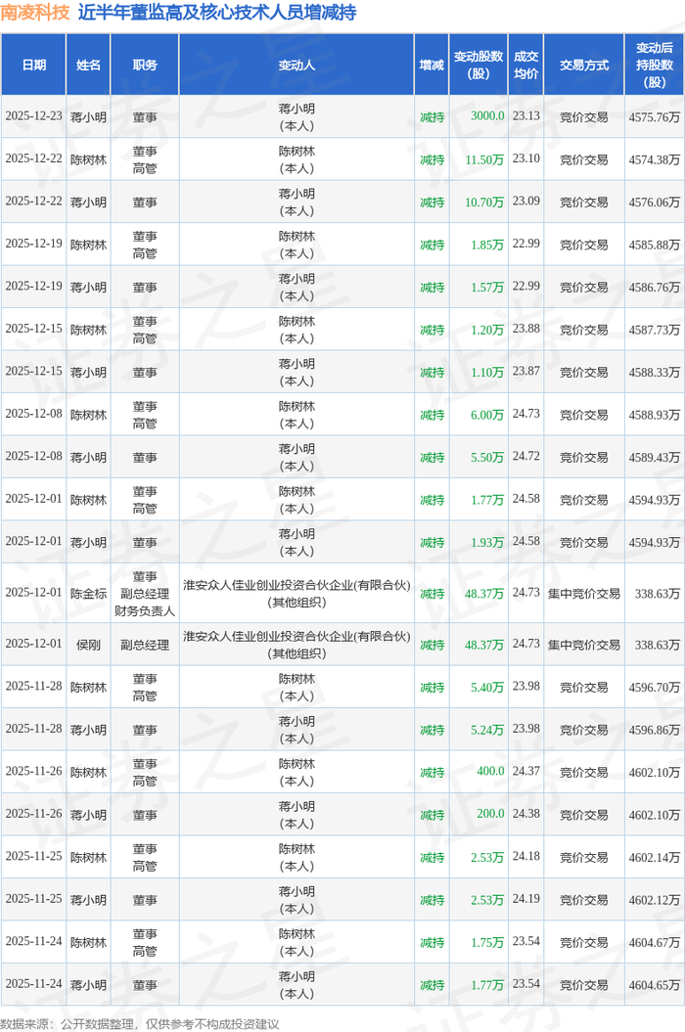The height and width of the screenshot is (1032, 685).
Task: Click the 职务 column header
Action: 145,65
